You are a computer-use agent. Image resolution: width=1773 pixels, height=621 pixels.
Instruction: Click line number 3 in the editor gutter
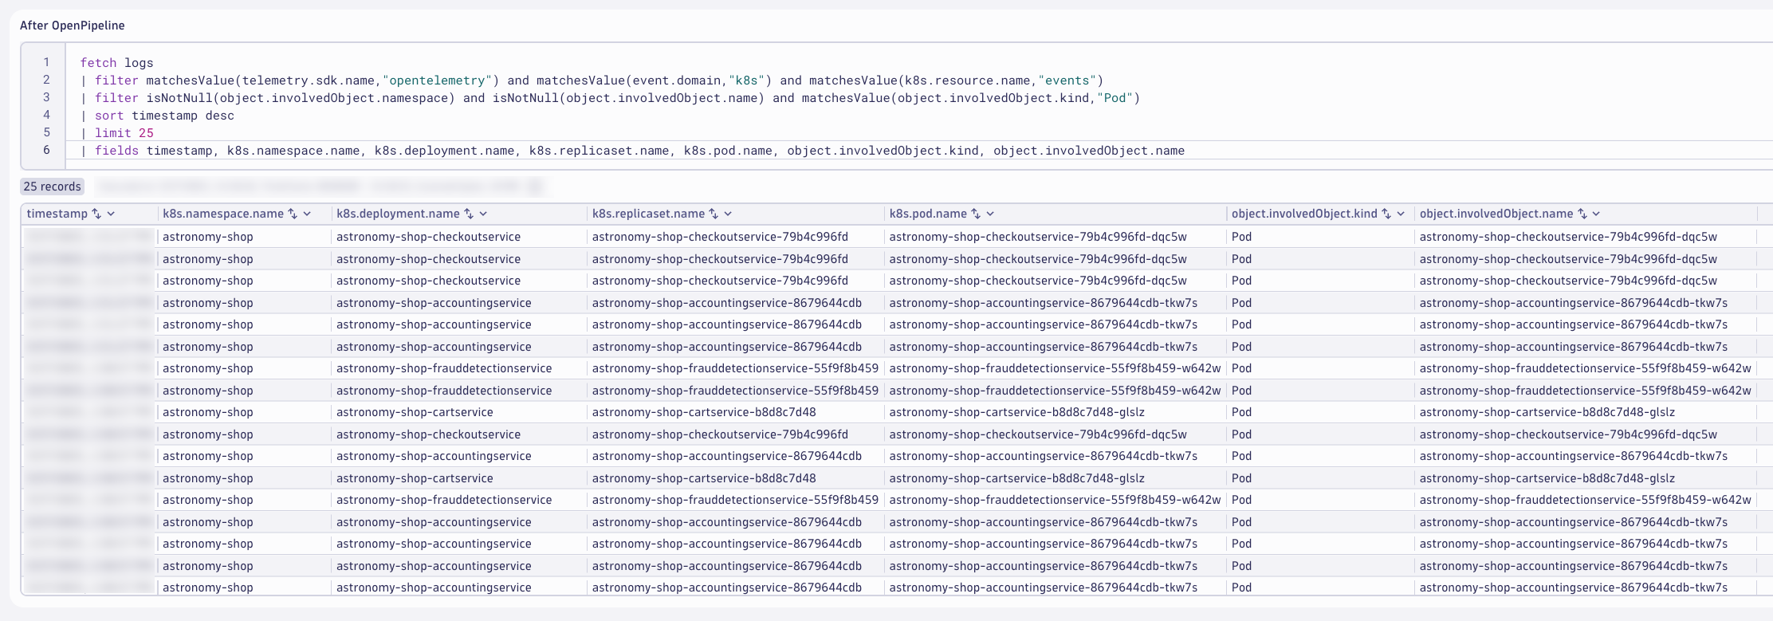tap(46, 97)
